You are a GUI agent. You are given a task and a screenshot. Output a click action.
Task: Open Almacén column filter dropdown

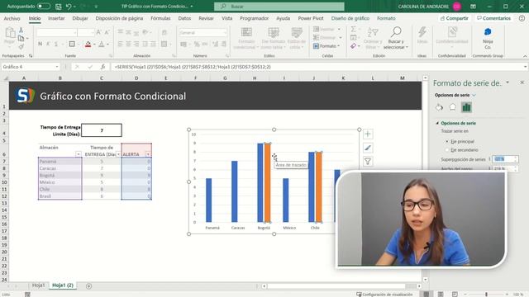click(x=78, y=154)
